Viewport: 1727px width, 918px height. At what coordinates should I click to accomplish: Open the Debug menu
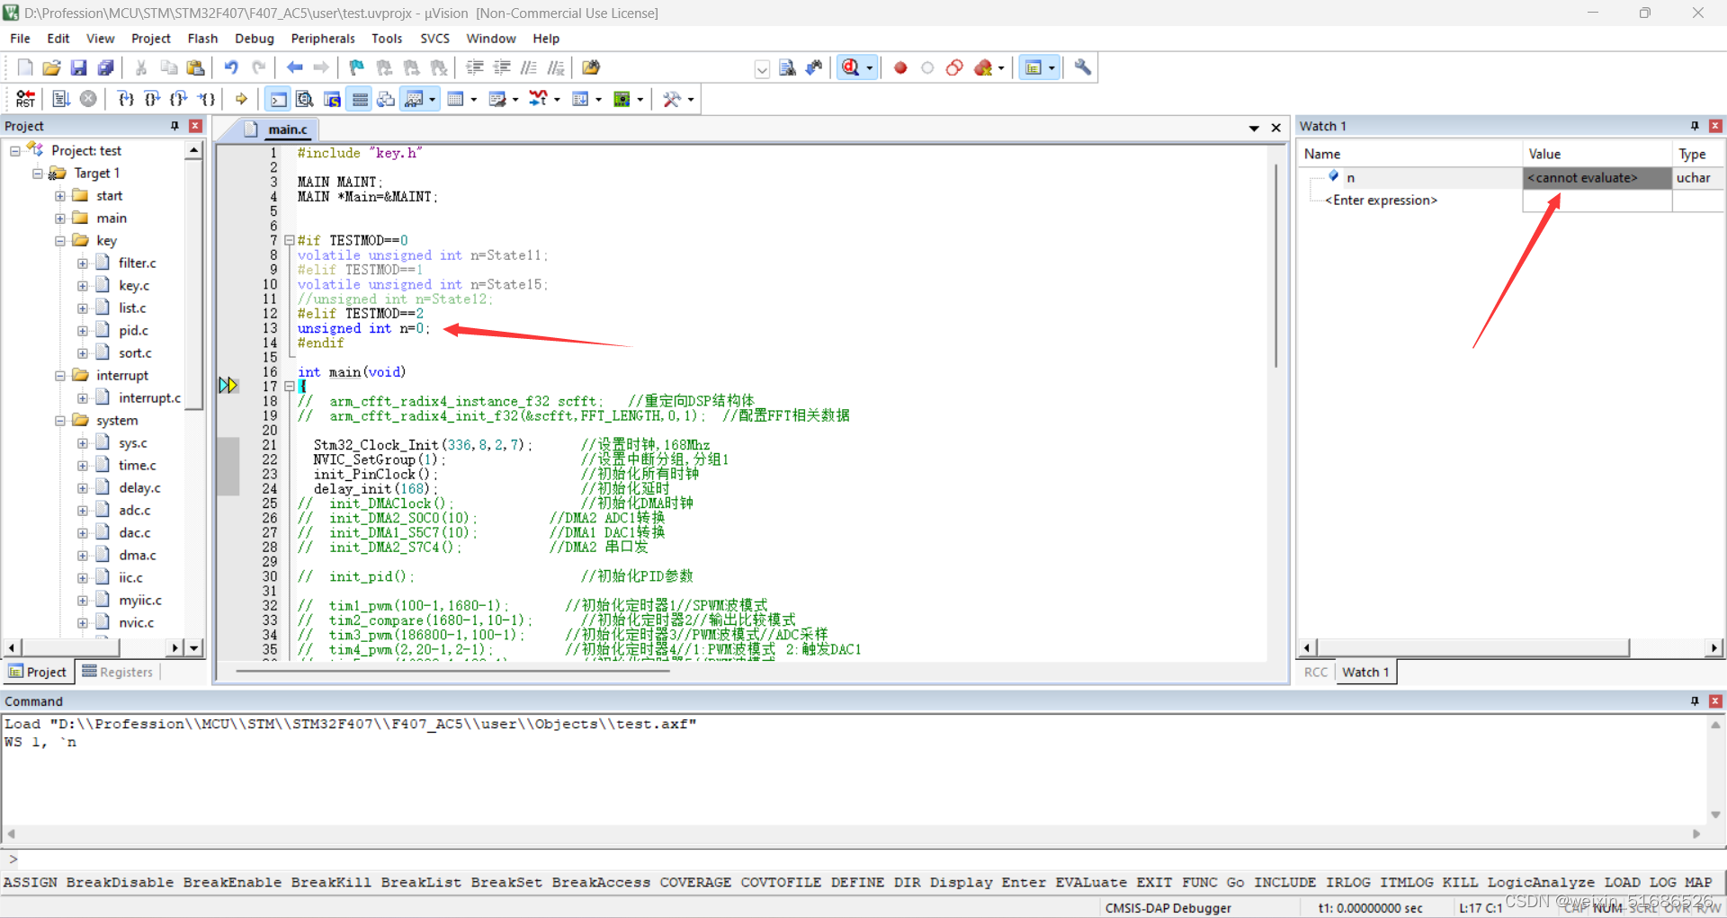click(255, 39)
